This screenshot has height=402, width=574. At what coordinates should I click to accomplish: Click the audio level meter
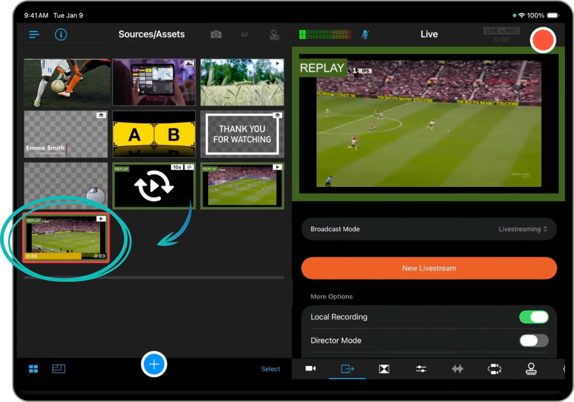[325, 35]
